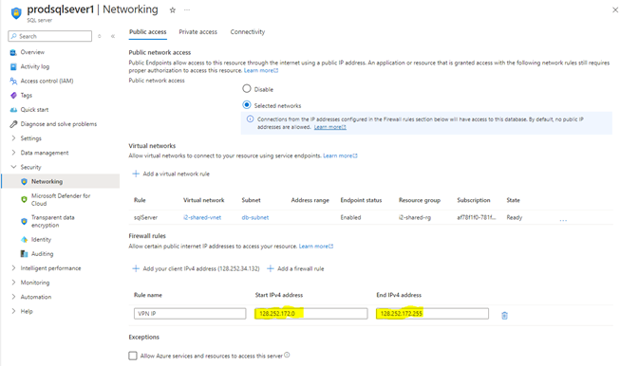Click the plus icon for Add your client IPv4 address
Image resolution: width=620 pixels, height=366 pixels.
[x=136, y=269]
